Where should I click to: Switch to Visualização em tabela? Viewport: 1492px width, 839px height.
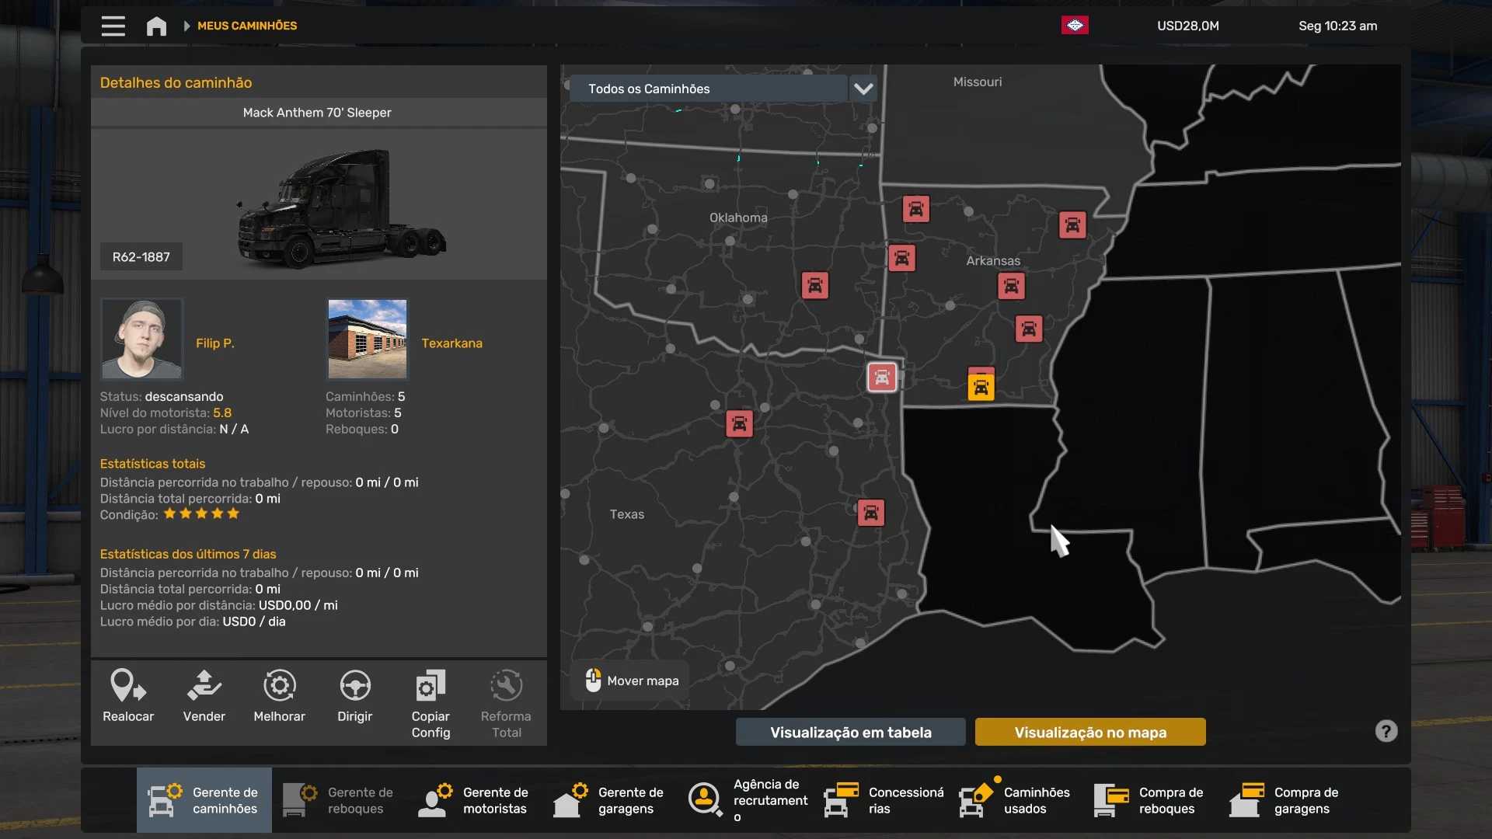coord(850,732)
